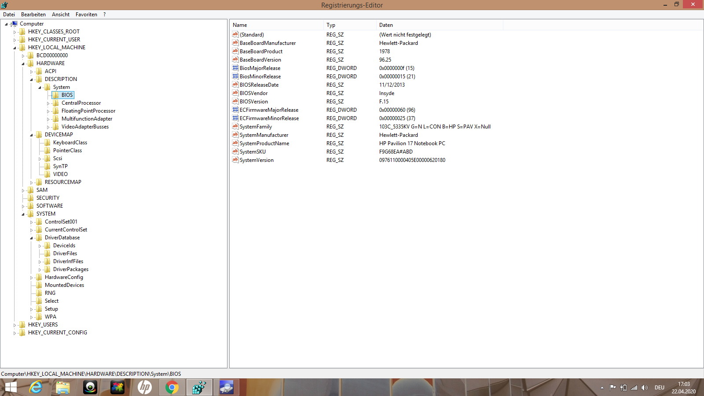The image size is (704, 396).
Task: Click the Registry Editor title bar icon
Action: [x=4, y=5]
